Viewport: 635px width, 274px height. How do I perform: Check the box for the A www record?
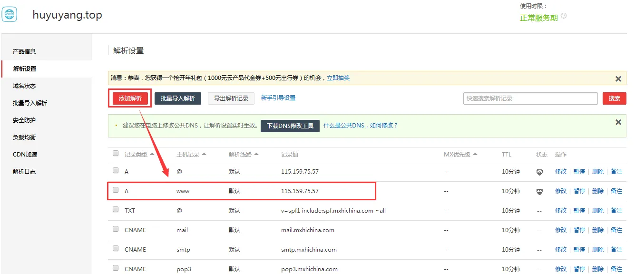click(x=116, y=190)
